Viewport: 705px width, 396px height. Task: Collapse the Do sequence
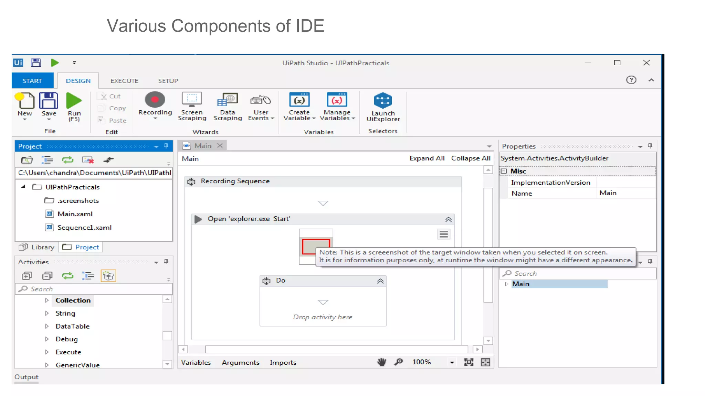click(x=380, y=281)
